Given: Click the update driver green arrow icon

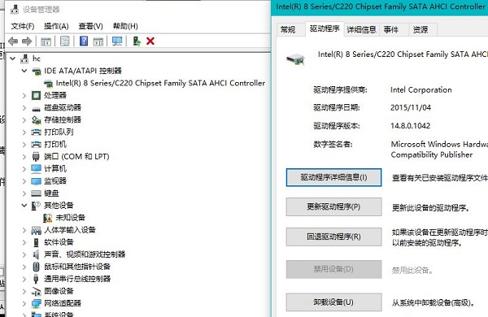Looking at the screenshot, I should click(137, 41).
